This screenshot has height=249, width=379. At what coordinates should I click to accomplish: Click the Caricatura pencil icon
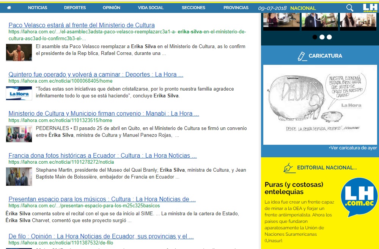302,56
